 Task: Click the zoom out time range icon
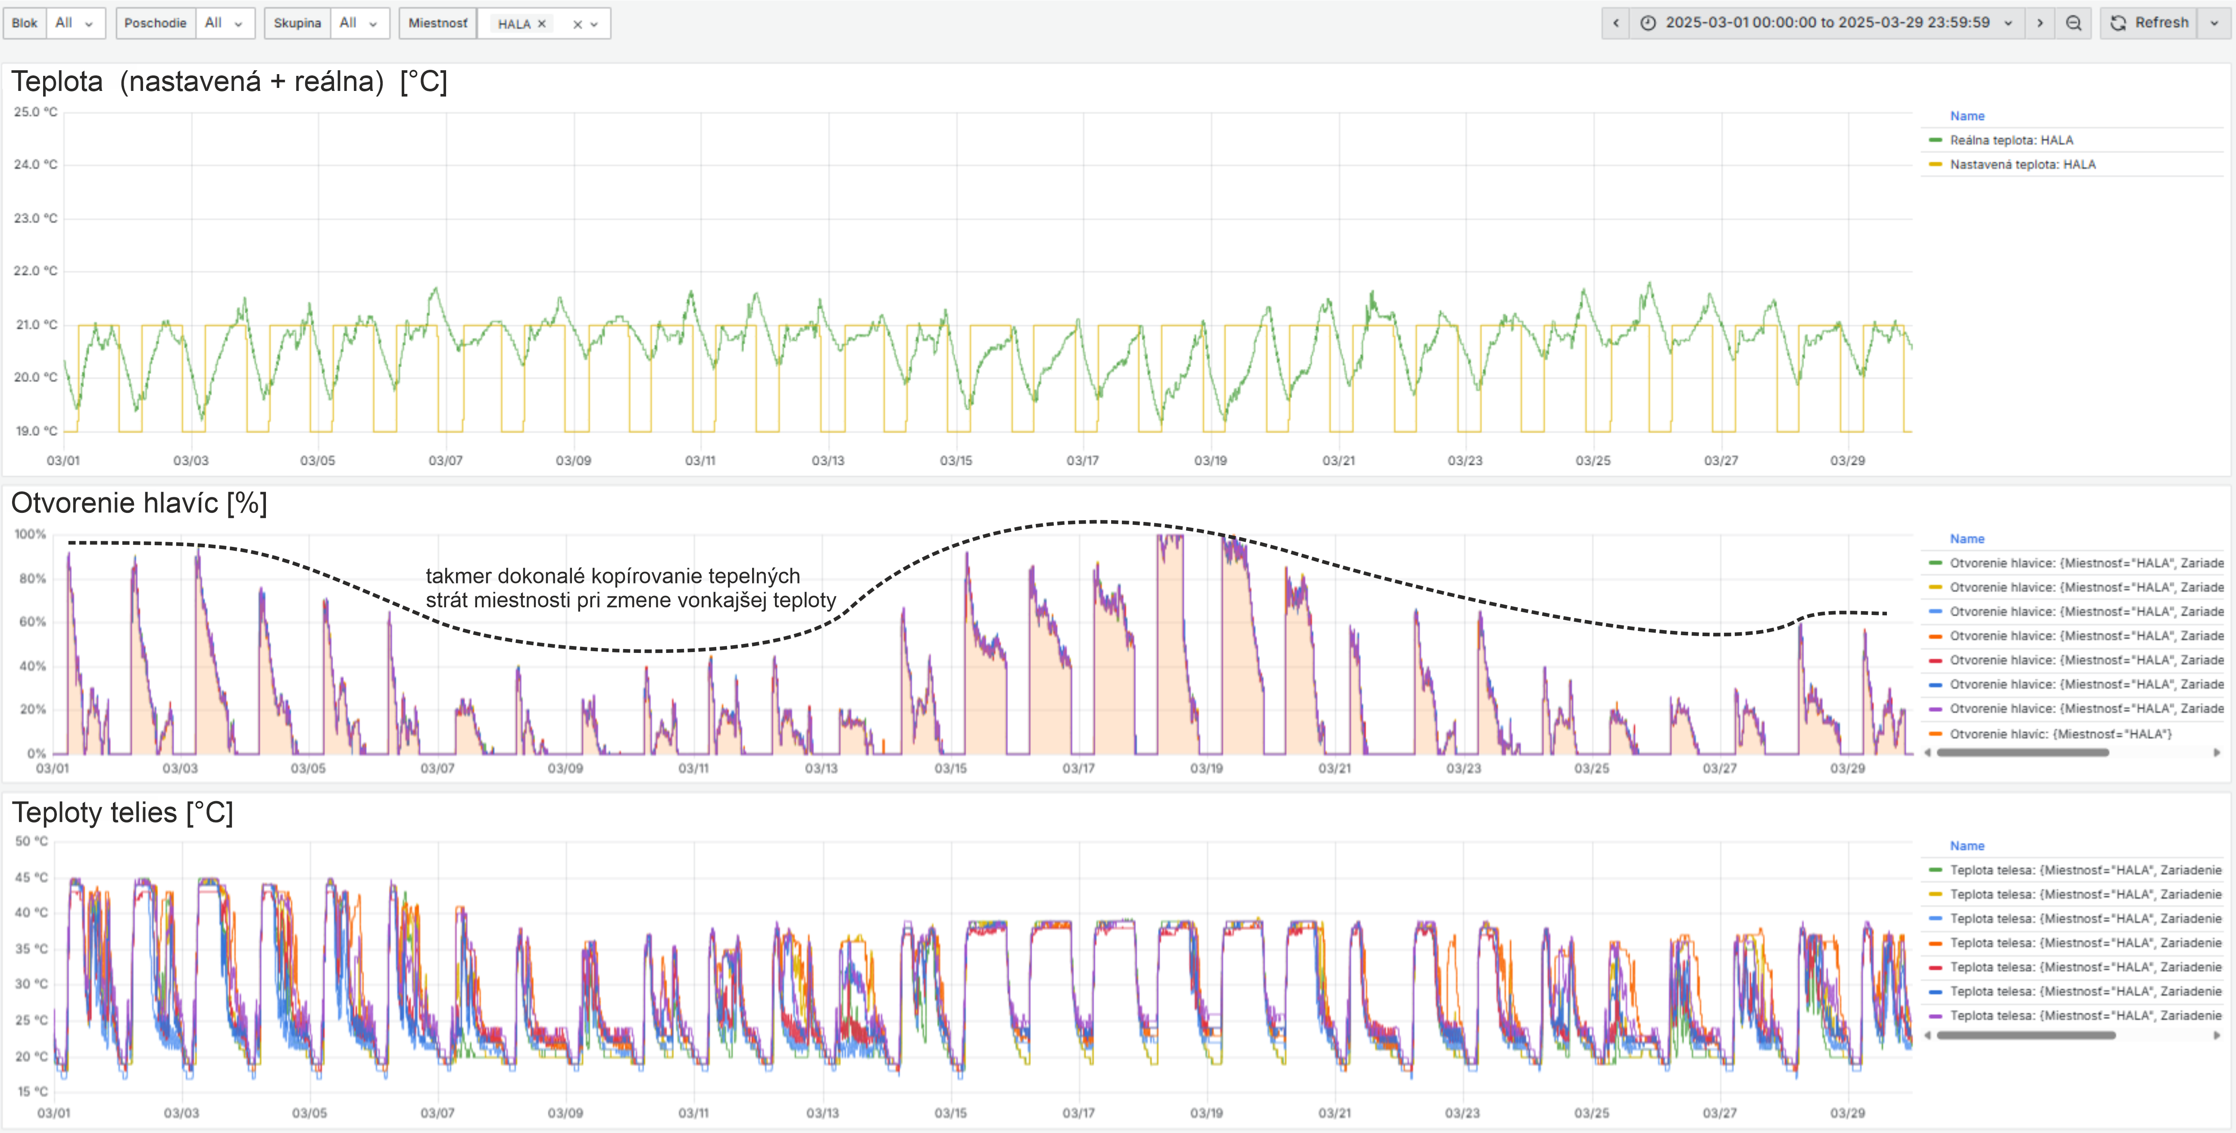[2074, 23]
